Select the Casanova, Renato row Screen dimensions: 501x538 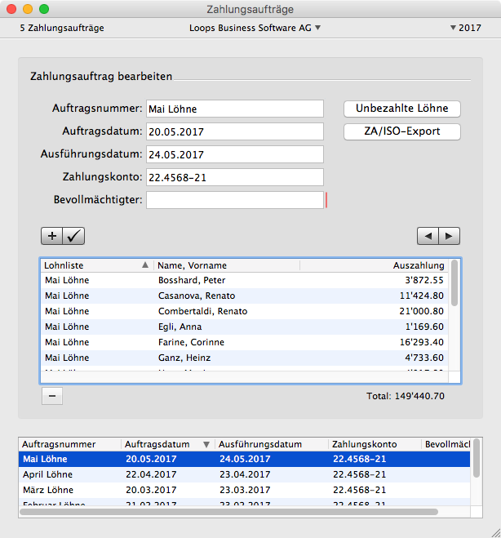[245, 296]
